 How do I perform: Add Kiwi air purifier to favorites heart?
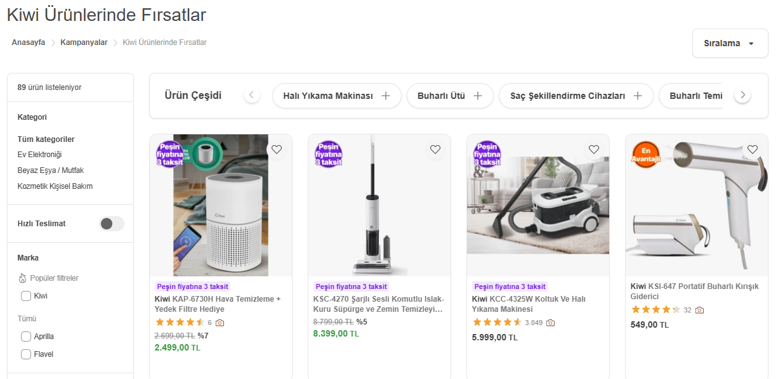click(277, 150)
